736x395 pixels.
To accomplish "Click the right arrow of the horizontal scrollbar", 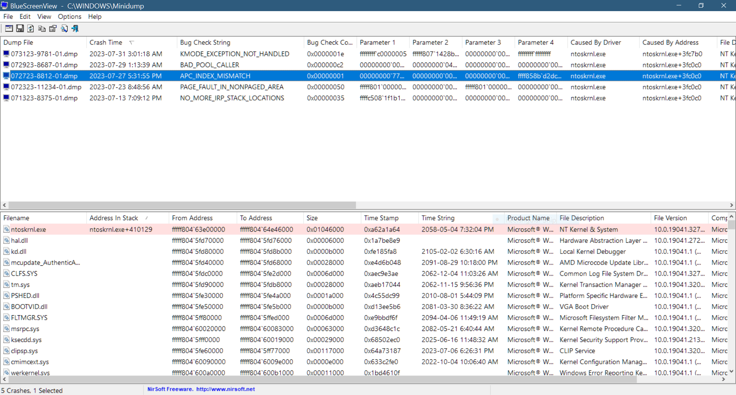I will pos(731,205).
